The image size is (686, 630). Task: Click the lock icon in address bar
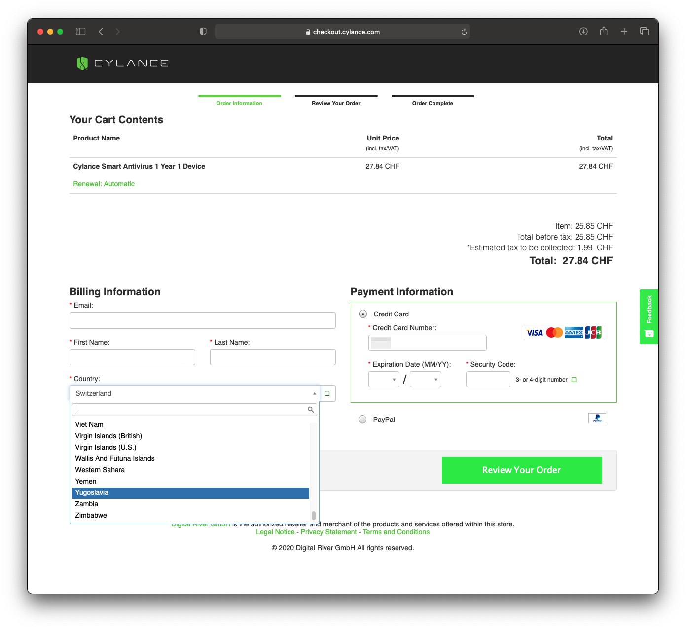pos(308,32)
